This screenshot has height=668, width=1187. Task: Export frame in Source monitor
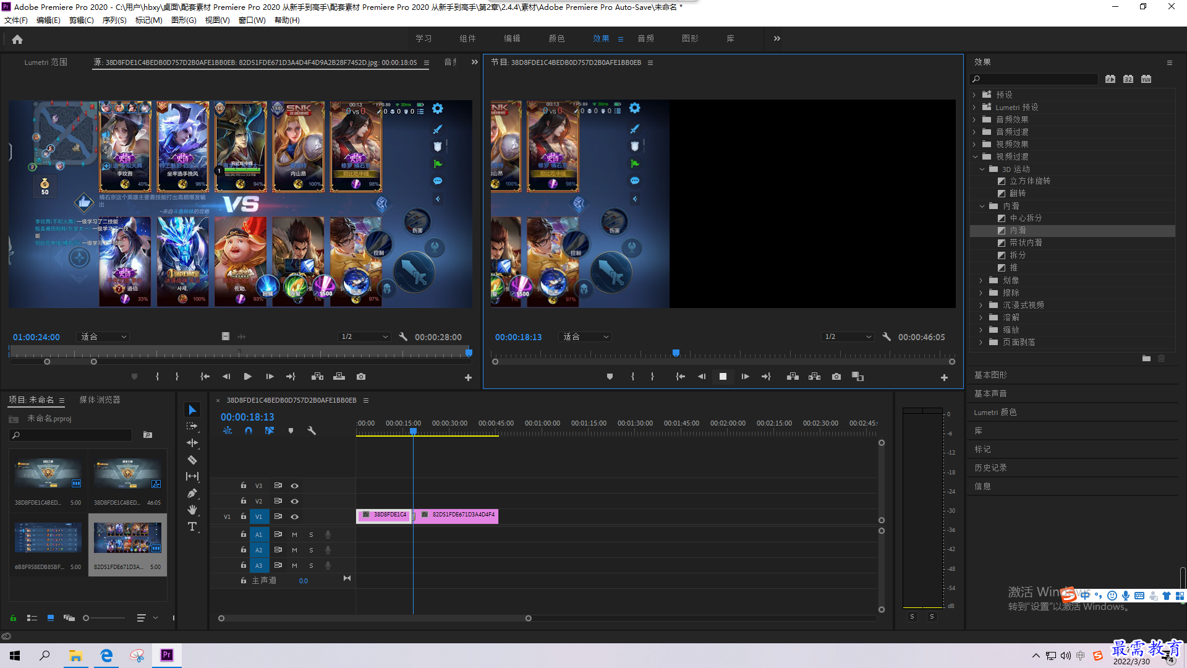pos(361,377)
